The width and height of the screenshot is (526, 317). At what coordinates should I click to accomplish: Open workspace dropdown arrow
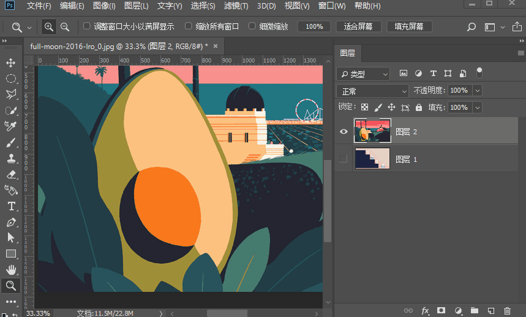coord(503,27)
